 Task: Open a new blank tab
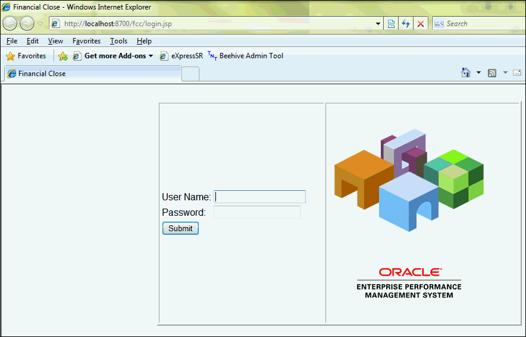tap(190, 74)
